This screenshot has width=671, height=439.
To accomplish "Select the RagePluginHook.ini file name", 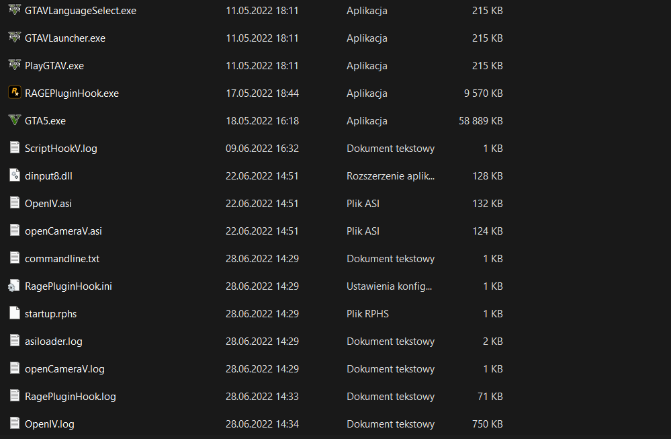I will click(x=69, y=286).
